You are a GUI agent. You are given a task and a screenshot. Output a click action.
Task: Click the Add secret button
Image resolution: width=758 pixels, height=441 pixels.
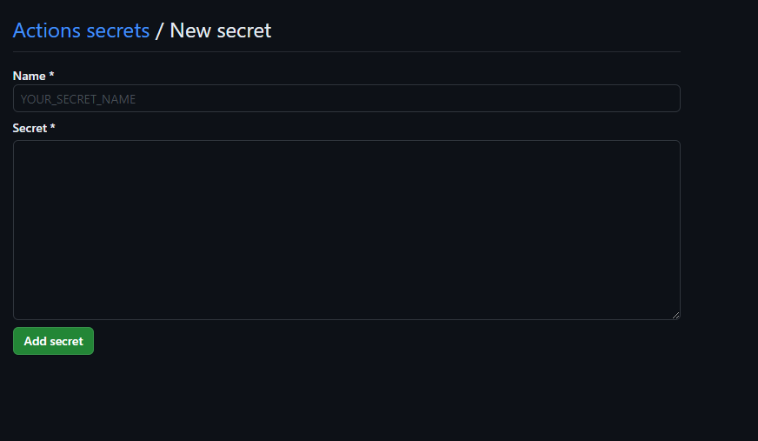coord(53,341)
